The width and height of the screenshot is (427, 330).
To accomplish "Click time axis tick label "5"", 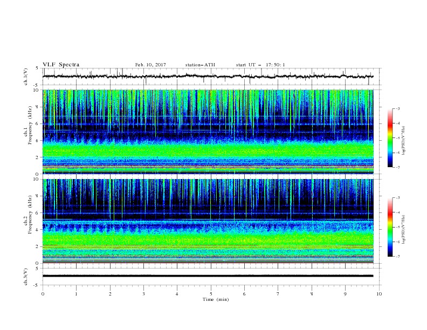I will [x=211, y=294].
